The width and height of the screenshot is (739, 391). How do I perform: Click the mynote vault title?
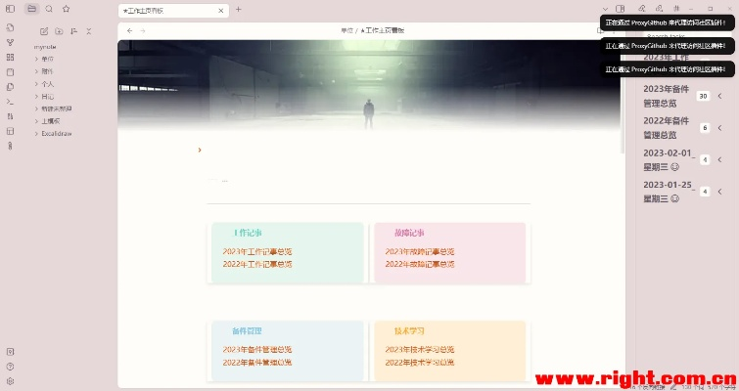click(45, 47)
